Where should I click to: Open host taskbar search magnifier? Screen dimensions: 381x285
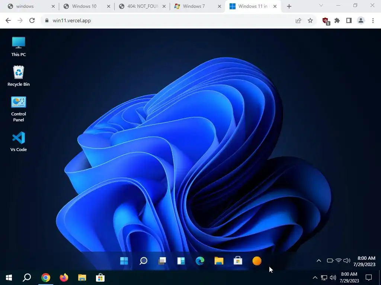[x=27, y=278]
